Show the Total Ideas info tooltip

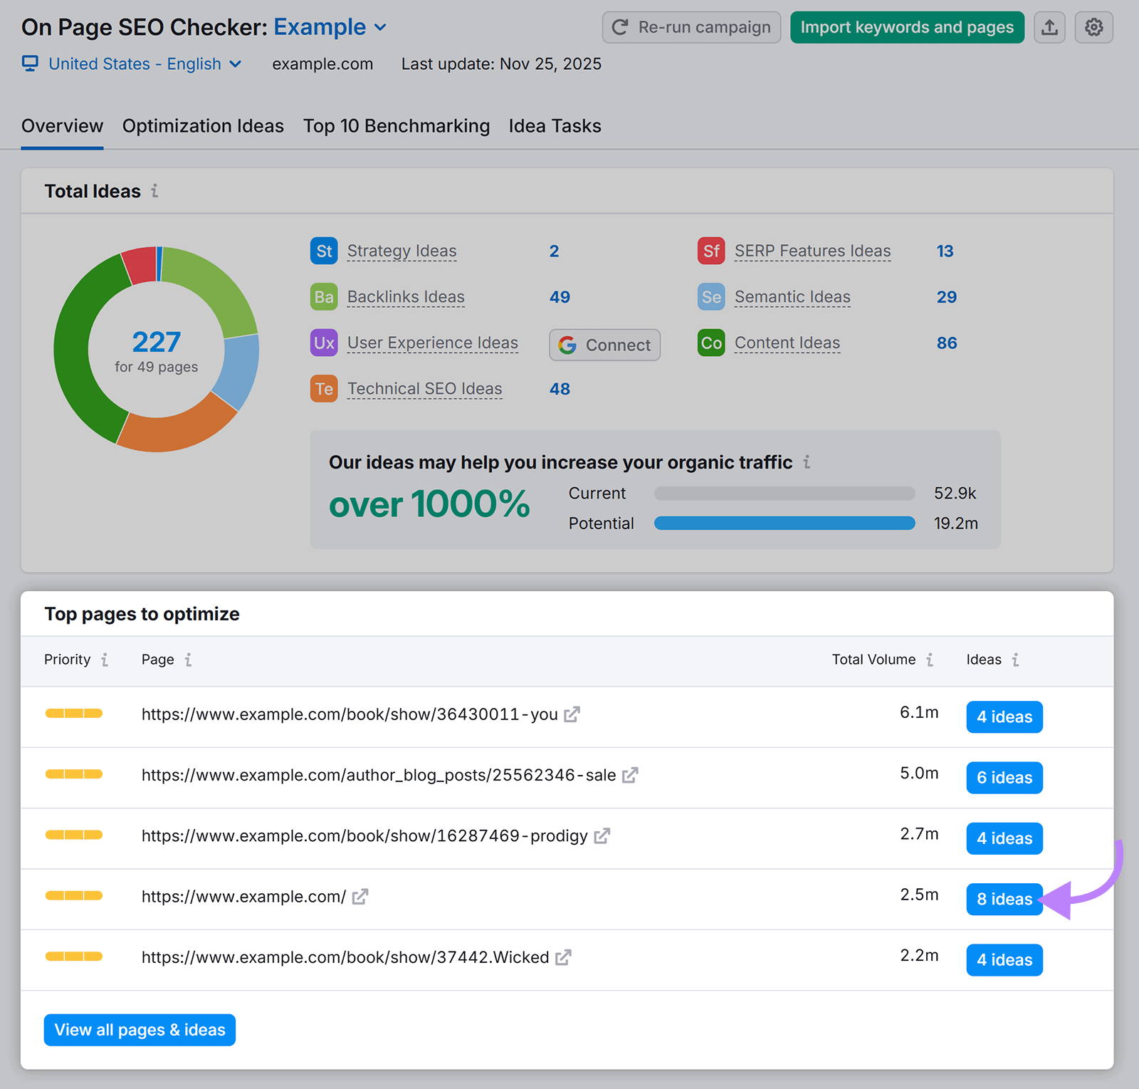[155, 191]
